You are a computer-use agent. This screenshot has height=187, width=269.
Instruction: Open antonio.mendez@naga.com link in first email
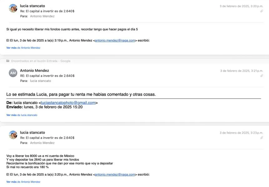point(115,41)
